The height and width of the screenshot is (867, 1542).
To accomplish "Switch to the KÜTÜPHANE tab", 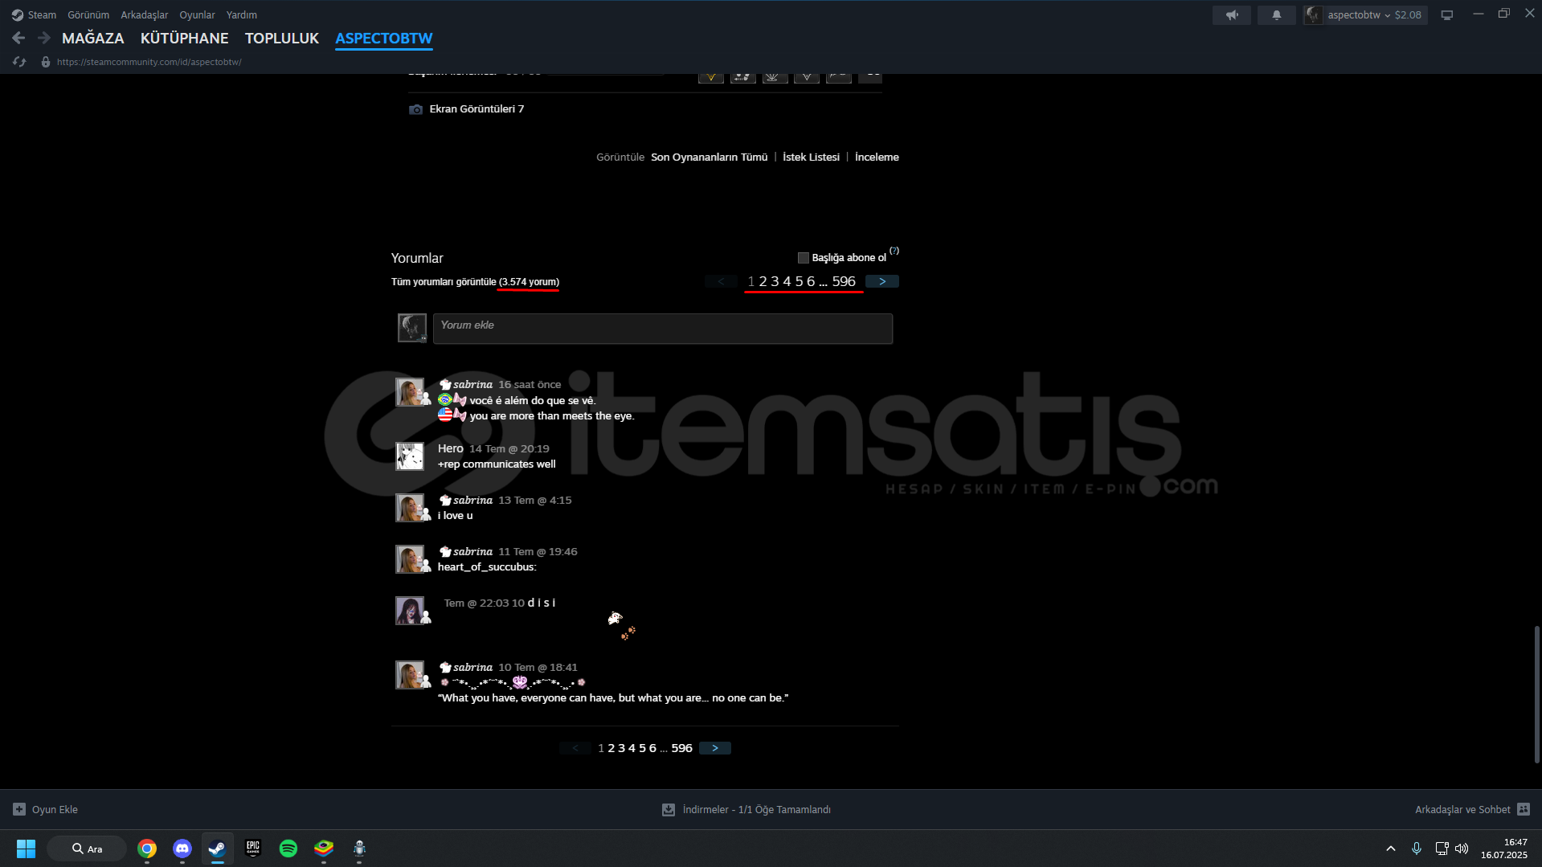I will [x=184, y=38].
